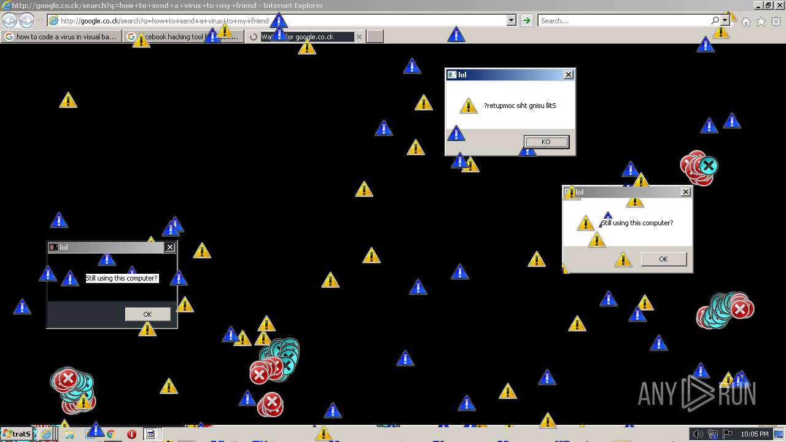Screen dimensions: 786x442
Task: Click the warning icon in the mirrored lol dialog
Action: click(x=469, y=106)
